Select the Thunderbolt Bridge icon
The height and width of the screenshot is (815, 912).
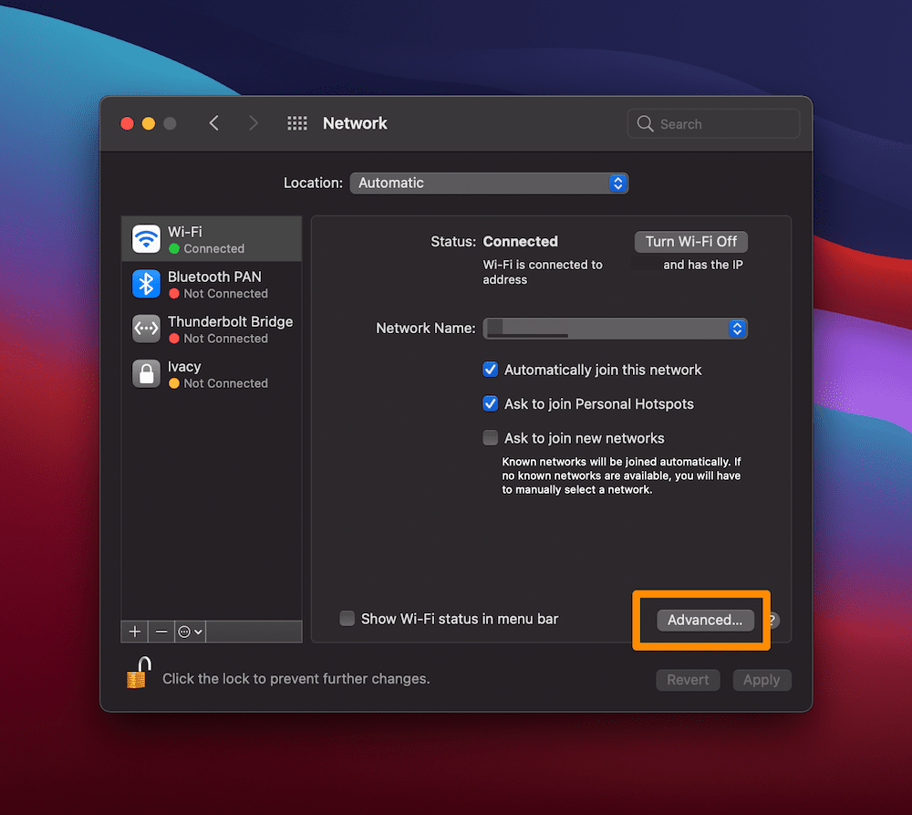[146, 329]
